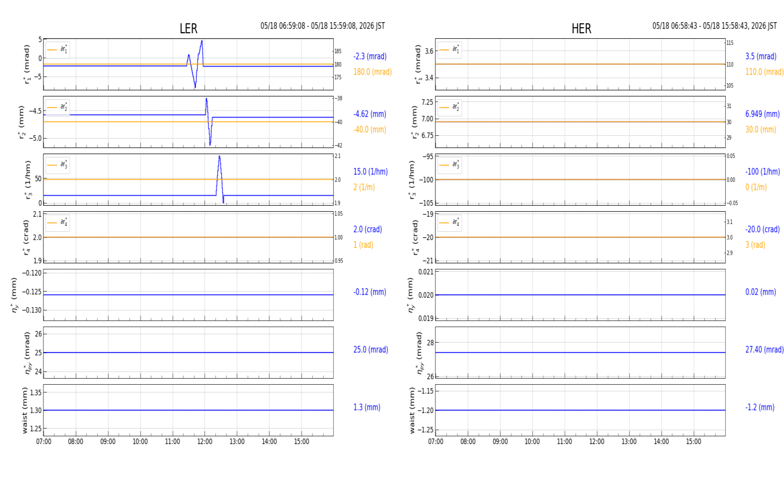Click the ∂r1* legend in the LER plot

[x=58, y=50]
